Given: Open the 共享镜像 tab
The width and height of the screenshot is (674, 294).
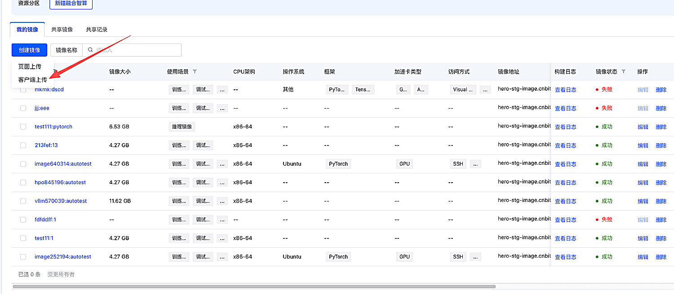Looking at the screenshot, I should pyautogui.click(x=62, y=30).
